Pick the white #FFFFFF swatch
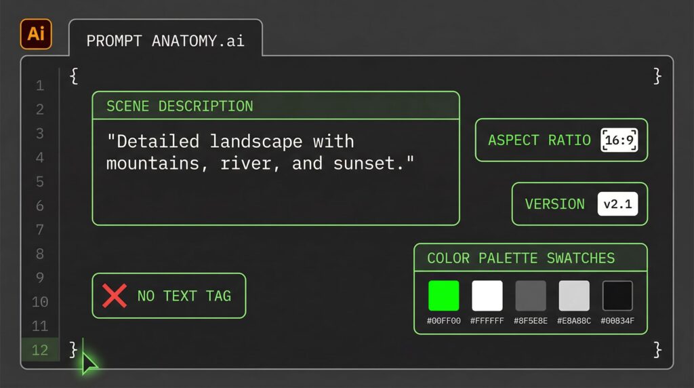The width and height of the screenshot is (694, 388). (x=487, y=296)
